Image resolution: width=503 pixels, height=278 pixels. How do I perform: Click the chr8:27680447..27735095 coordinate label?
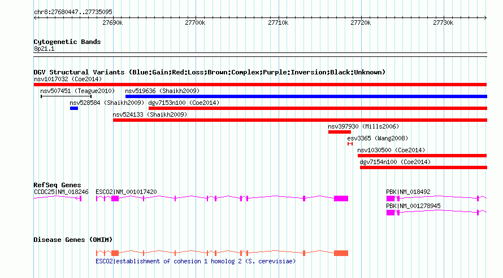click(73, 12)
